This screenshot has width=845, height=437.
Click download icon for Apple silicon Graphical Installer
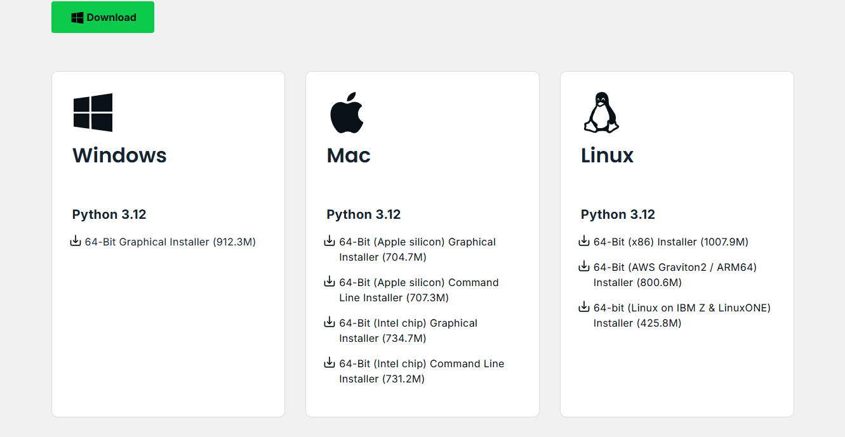(x=329, y=241)
